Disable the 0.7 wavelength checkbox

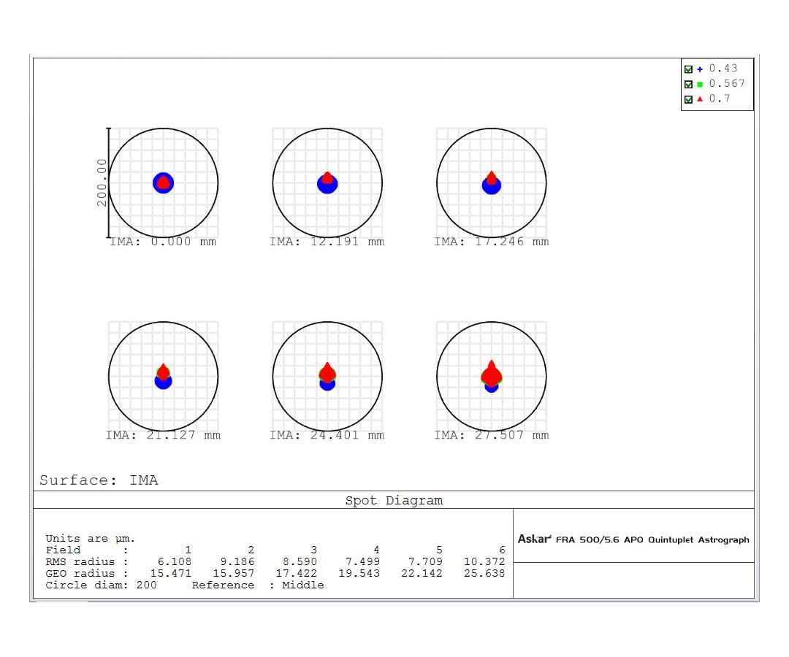pyautogui.click(x=688, y=99)
